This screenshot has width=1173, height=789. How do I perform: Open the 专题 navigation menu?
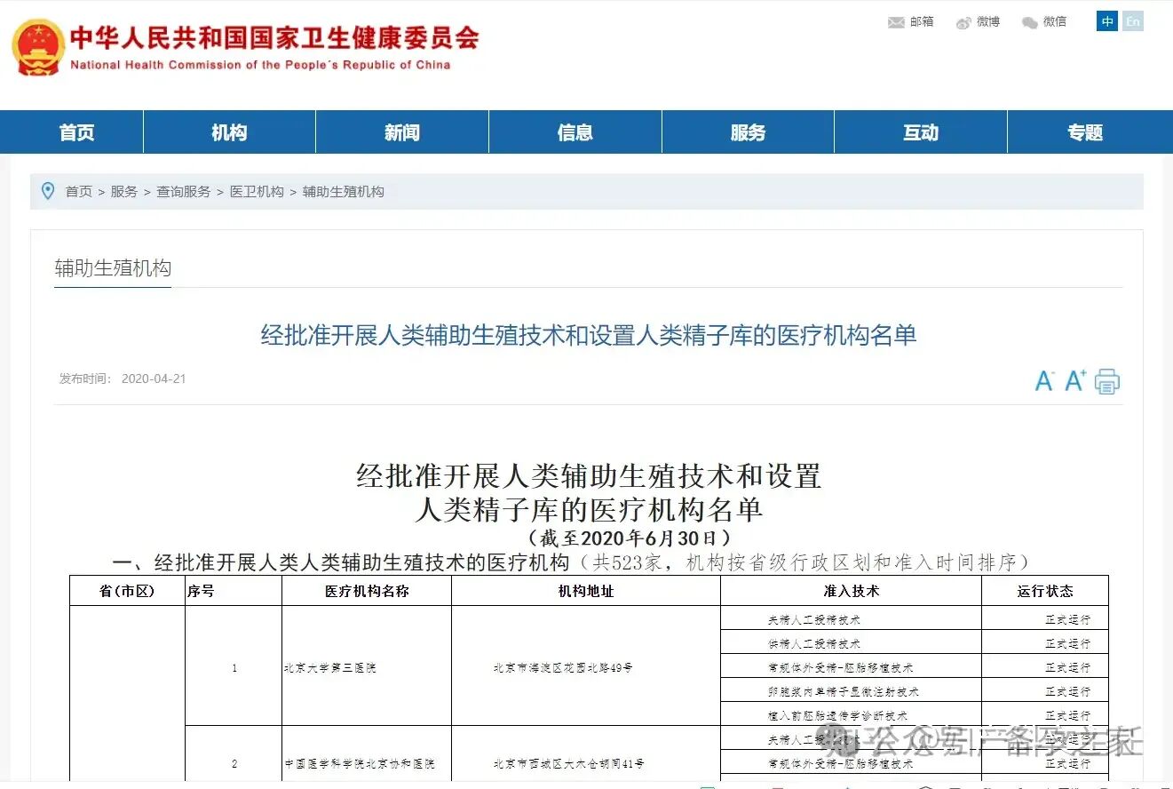1084,131
